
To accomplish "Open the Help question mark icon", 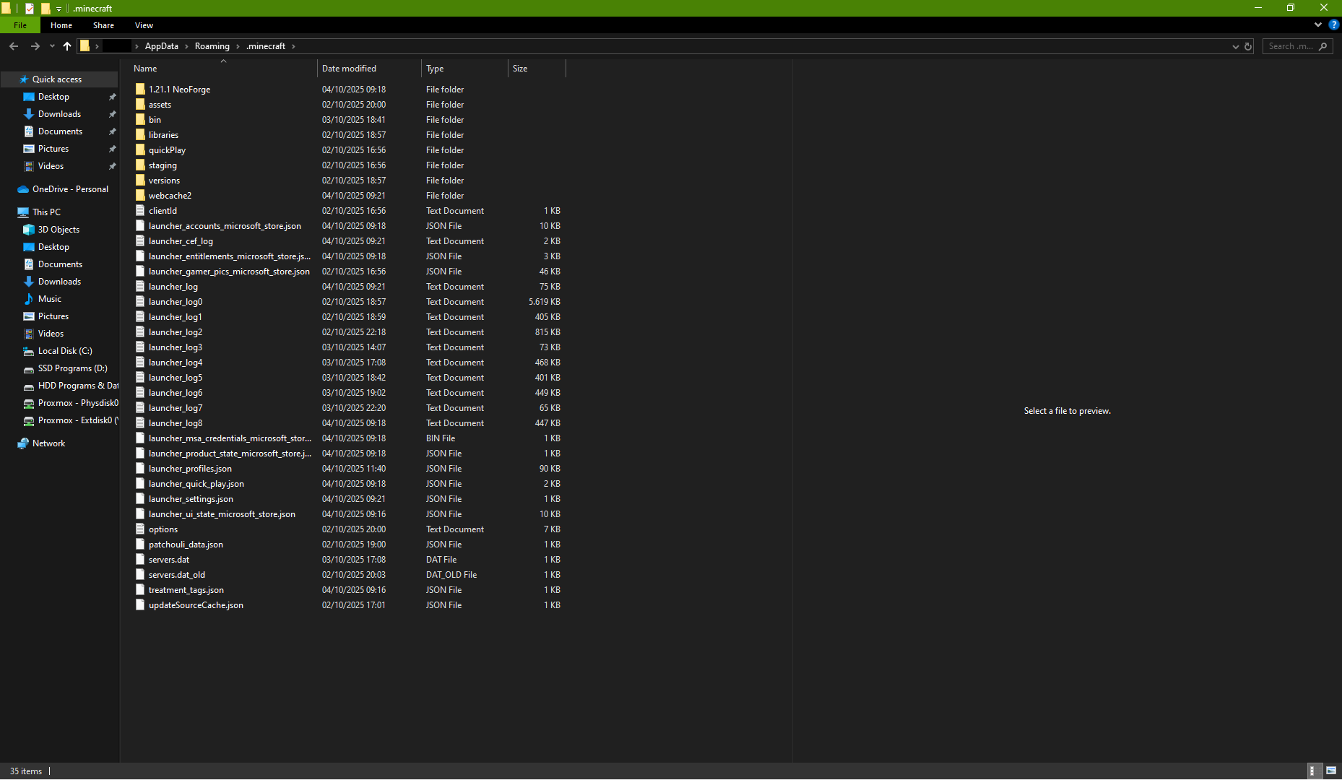I will click(1333, 25).
